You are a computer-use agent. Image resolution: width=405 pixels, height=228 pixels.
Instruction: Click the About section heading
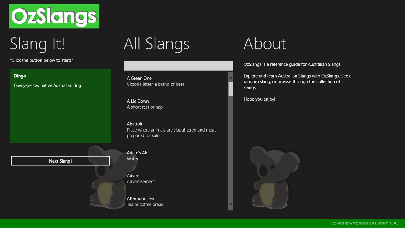tap(265, 44)
